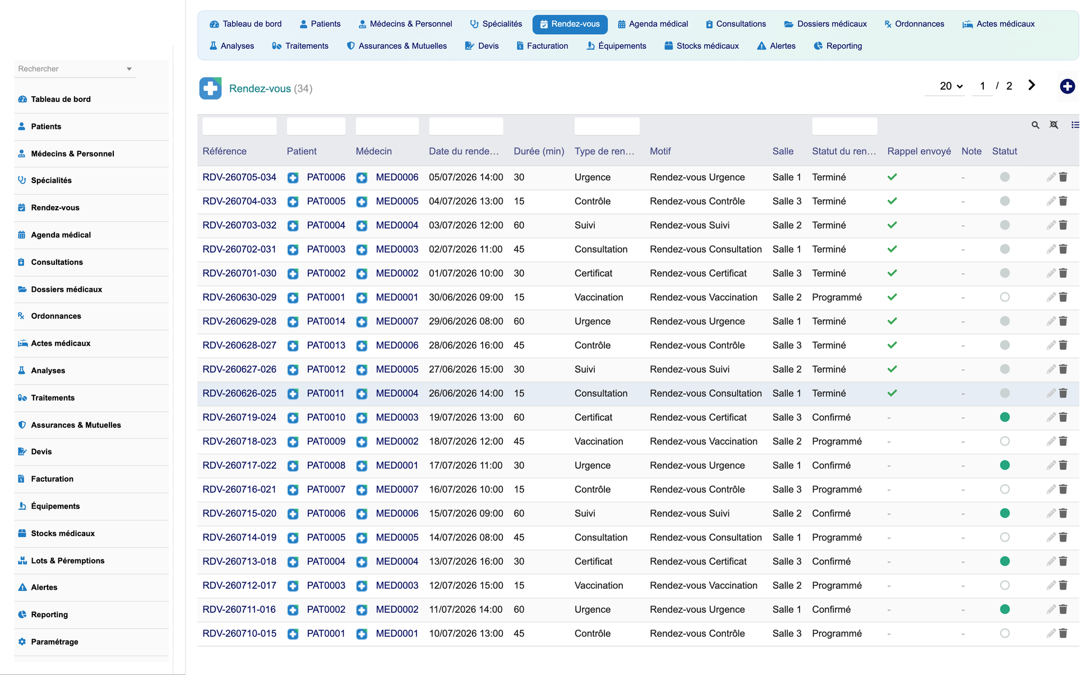Click the search magnifier icon in filter row
This screenshot has height=675, width=1091.
click(x=1035, y=125)
